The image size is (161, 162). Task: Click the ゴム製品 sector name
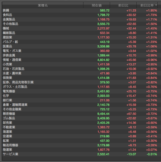[9, 118]
